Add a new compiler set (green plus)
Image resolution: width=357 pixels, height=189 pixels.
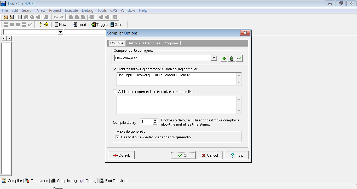click(x=224, y=58)
